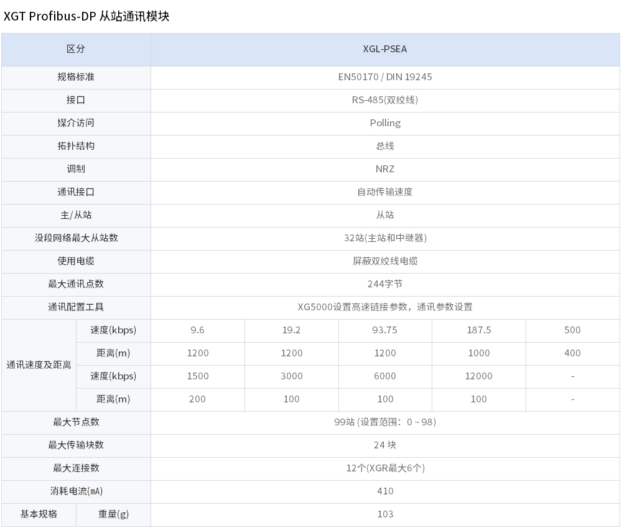Screen dimensions: 622x528
Task: Click the value 'EN50170 / DIN 19245'
Action: pos(385,77)
